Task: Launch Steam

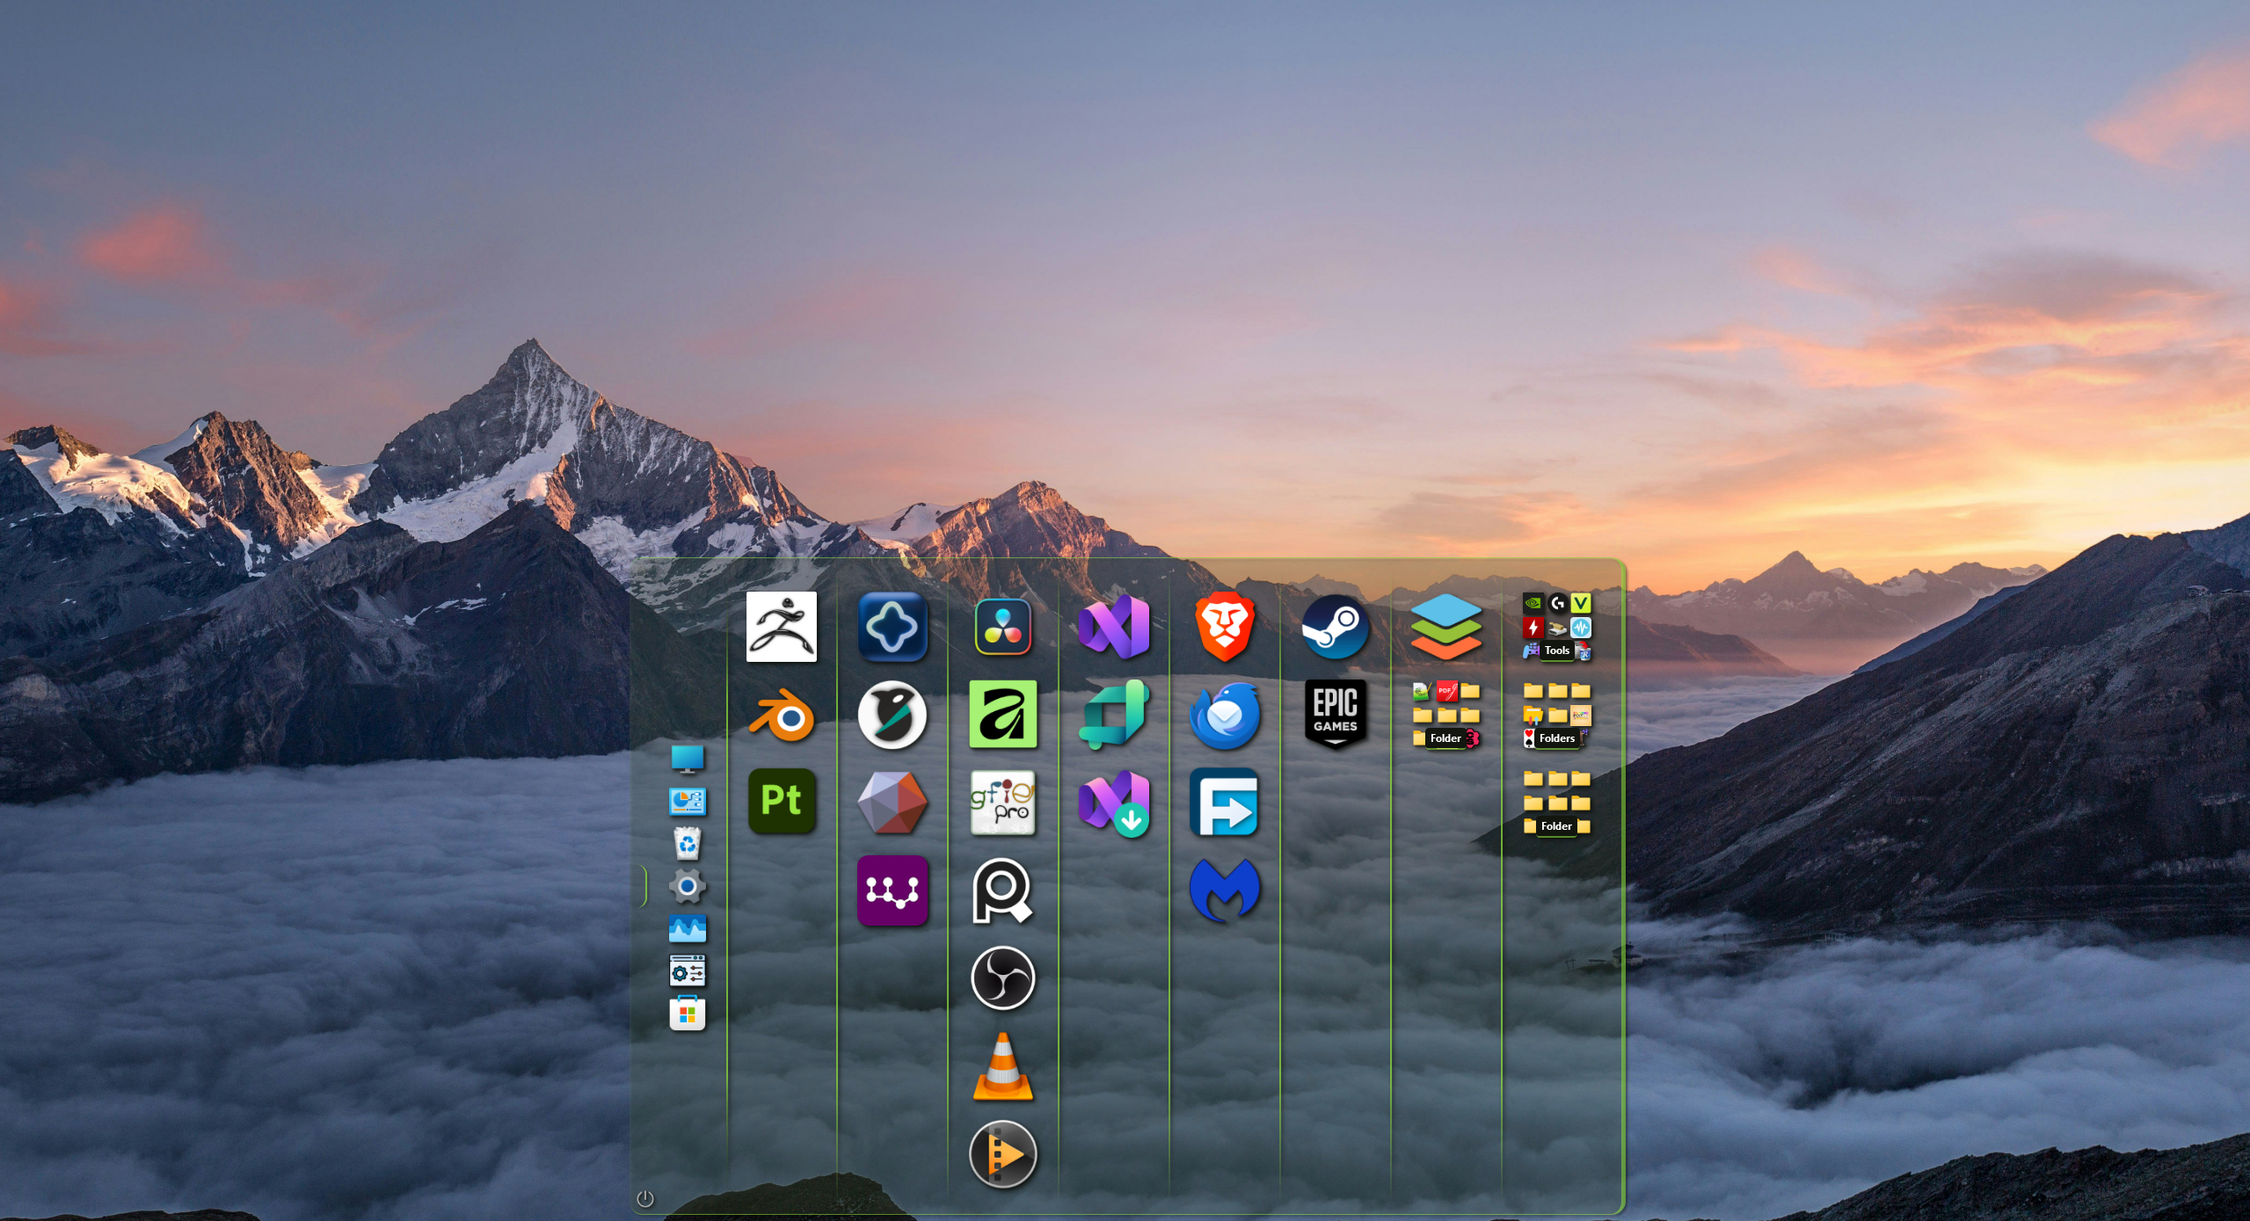Action: pyautogui.click(x=1336, y=627)
